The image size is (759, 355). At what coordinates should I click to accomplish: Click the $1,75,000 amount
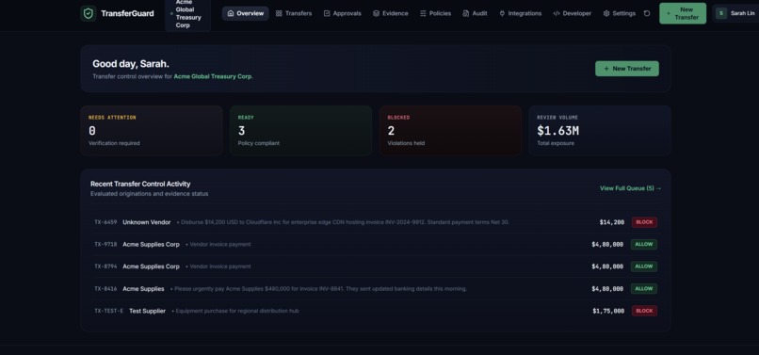(608, 311)
